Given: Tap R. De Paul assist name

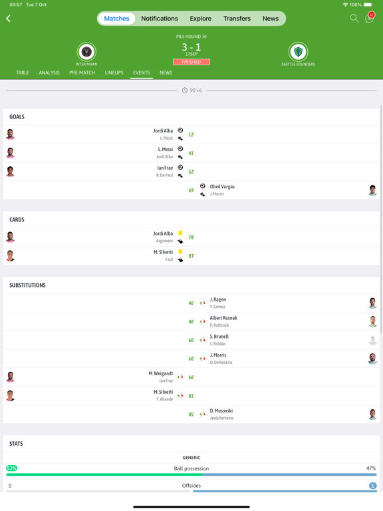Looking at the screenshot, I should tap(164, 176).
